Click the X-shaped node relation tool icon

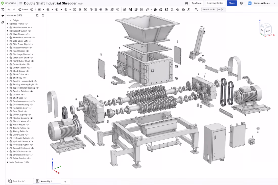coord(80,10)
